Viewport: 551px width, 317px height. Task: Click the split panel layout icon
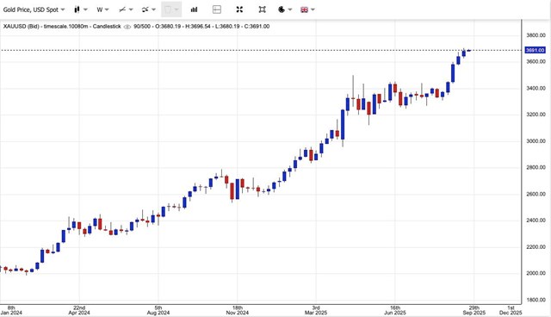coord(217,9)
